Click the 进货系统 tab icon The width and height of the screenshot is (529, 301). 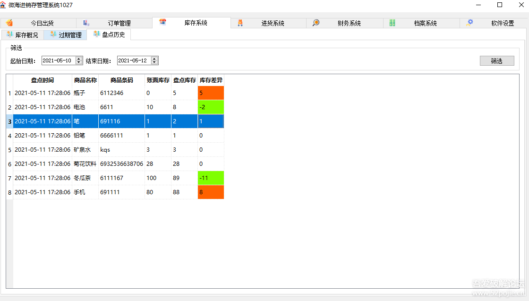coord(240,22)
